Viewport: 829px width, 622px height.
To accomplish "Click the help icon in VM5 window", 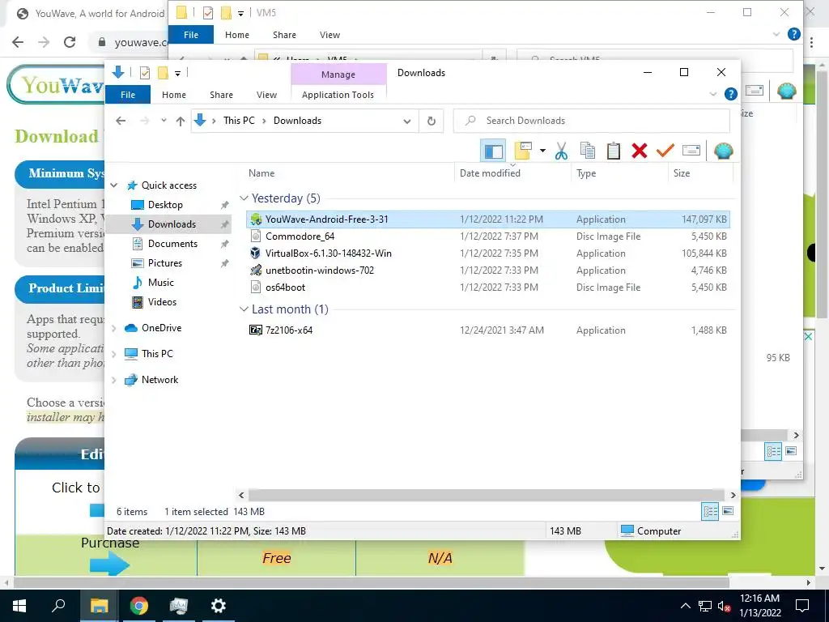I will [x=793, y=34].
